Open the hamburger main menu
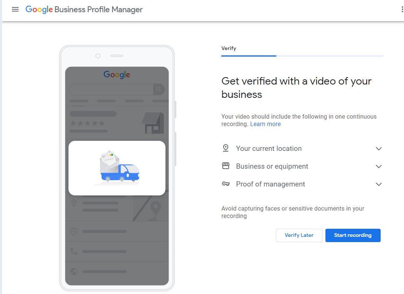Screen dimensions: 404x294 pyautogui.click(x=15, y=10)
